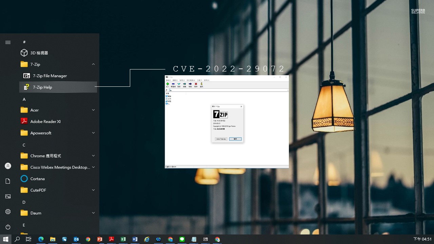Click the Copy arrow icon in 7-Zip toolbar
Image resolution: width=434 pixels, height=244 pixels.
tap(184, 85)
